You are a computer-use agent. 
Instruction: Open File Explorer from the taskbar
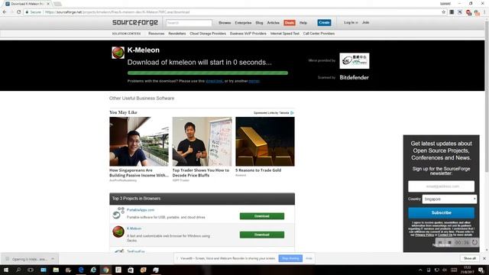coord(56,270)
